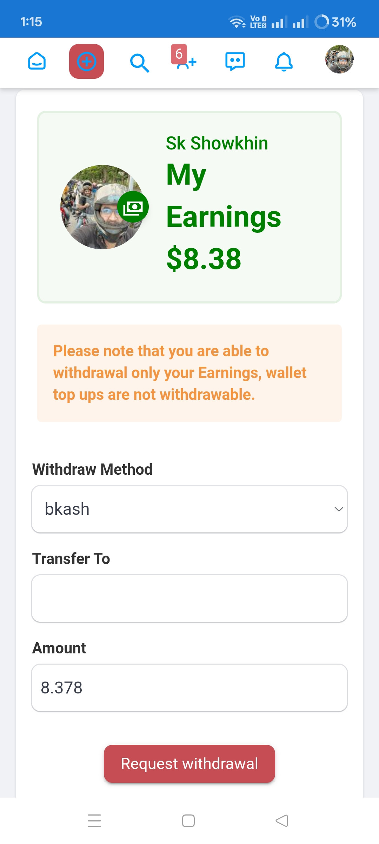379x844 pixels.
Task: Open notifications bell icon
Action: pyautogui.click(x=284, y=62)
